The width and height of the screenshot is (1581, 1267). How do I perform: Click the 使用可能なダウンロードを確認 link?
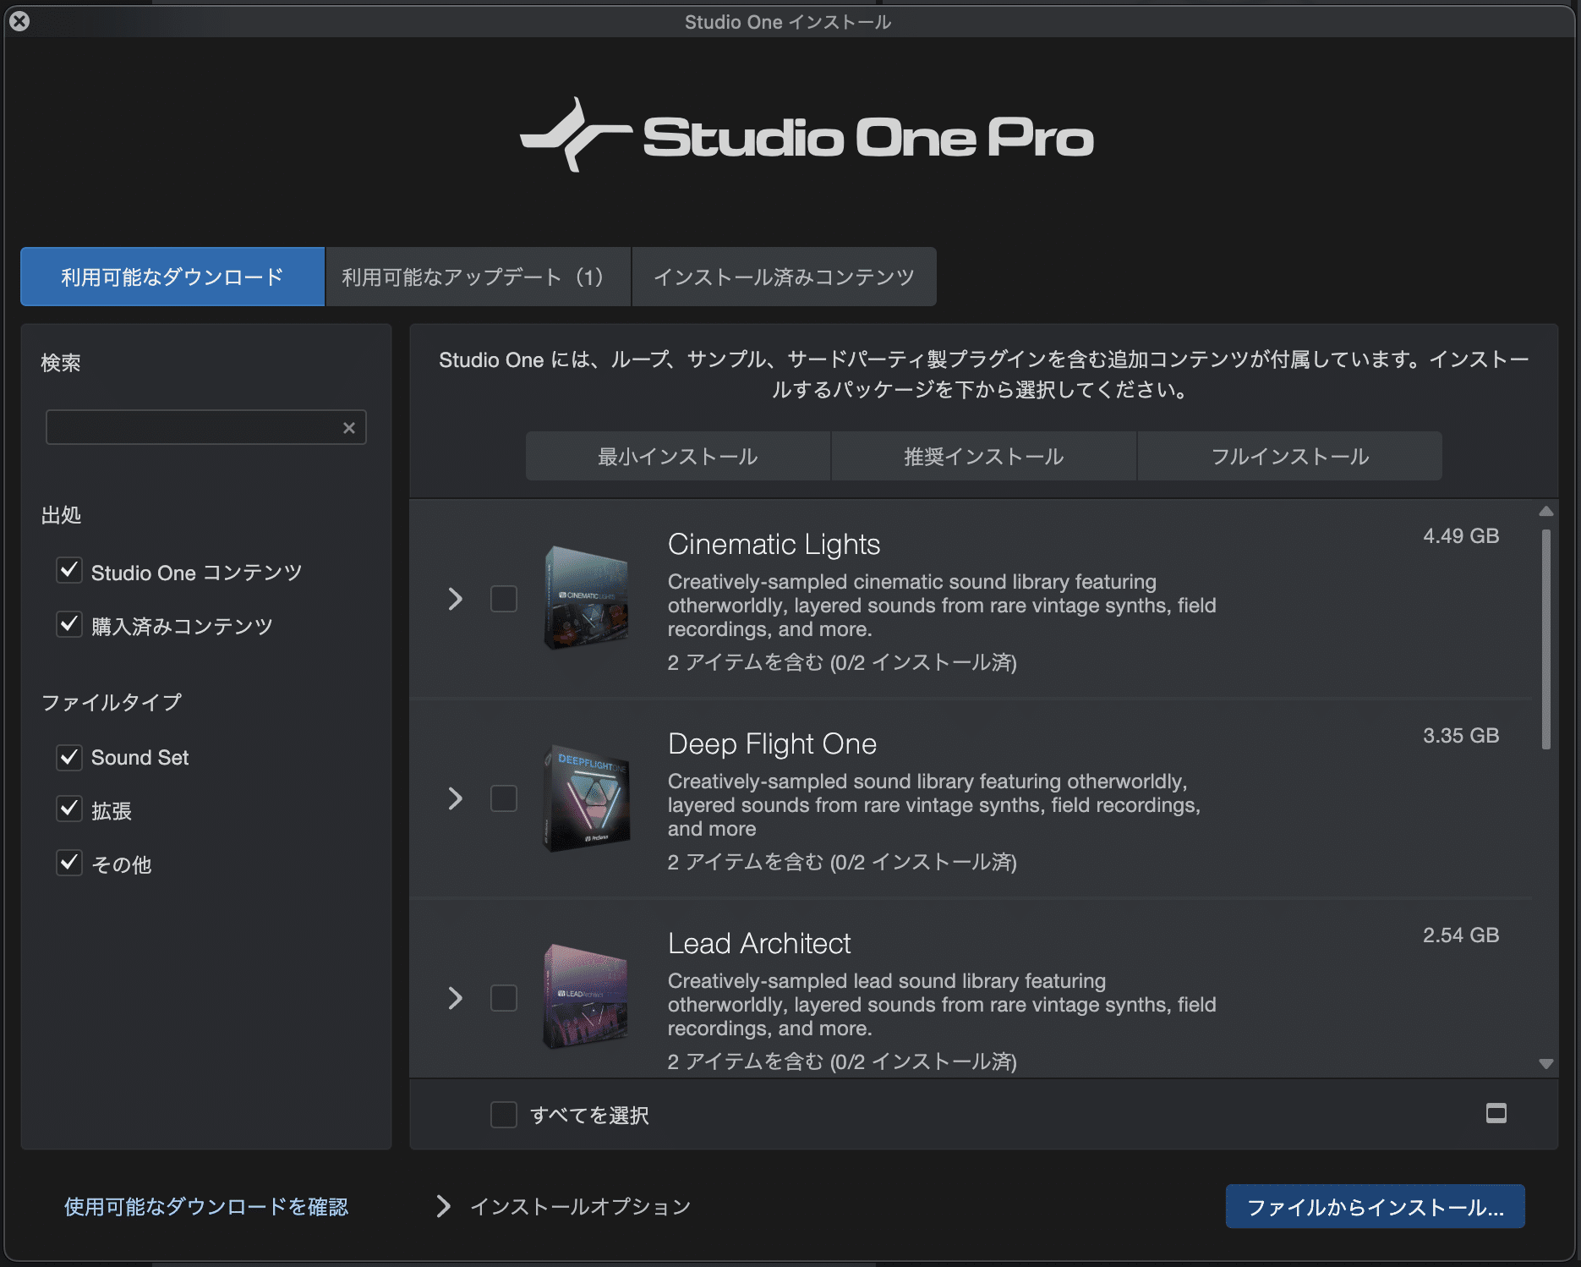point(206,1206)
